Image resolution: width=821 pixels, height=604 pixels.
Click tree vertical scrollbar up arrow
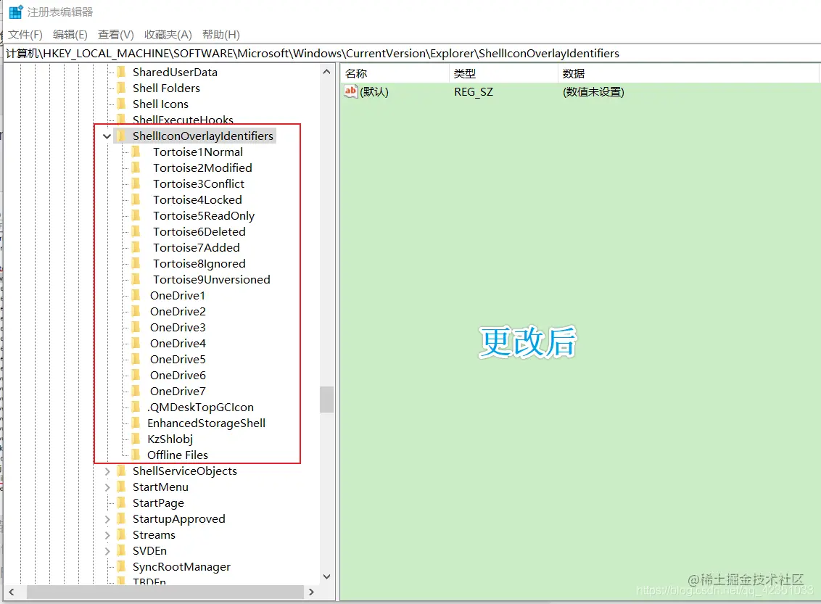[326, 72]
